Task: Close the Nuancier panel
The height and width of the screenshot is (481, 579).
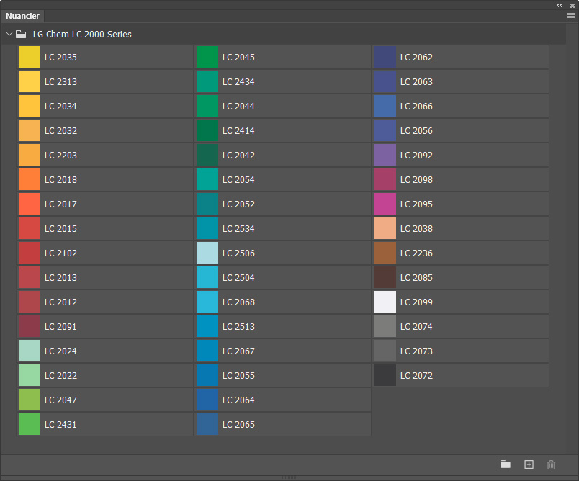Action: (x=573, y=6)
